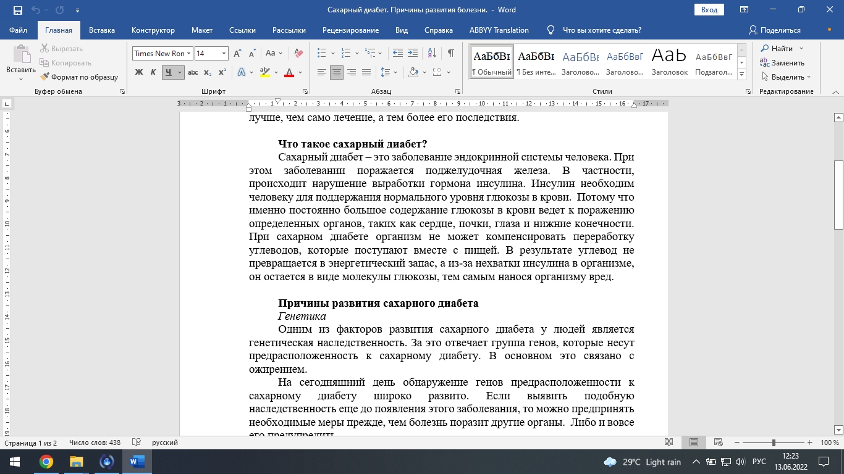The width and height of the screenshot is (844, 474).
Task: Click the Format Painter brush icon
Action: pos(45,77)
